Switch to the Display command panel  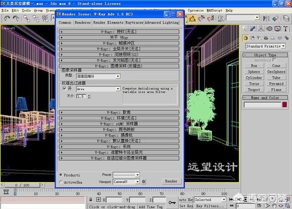(277, 28)
